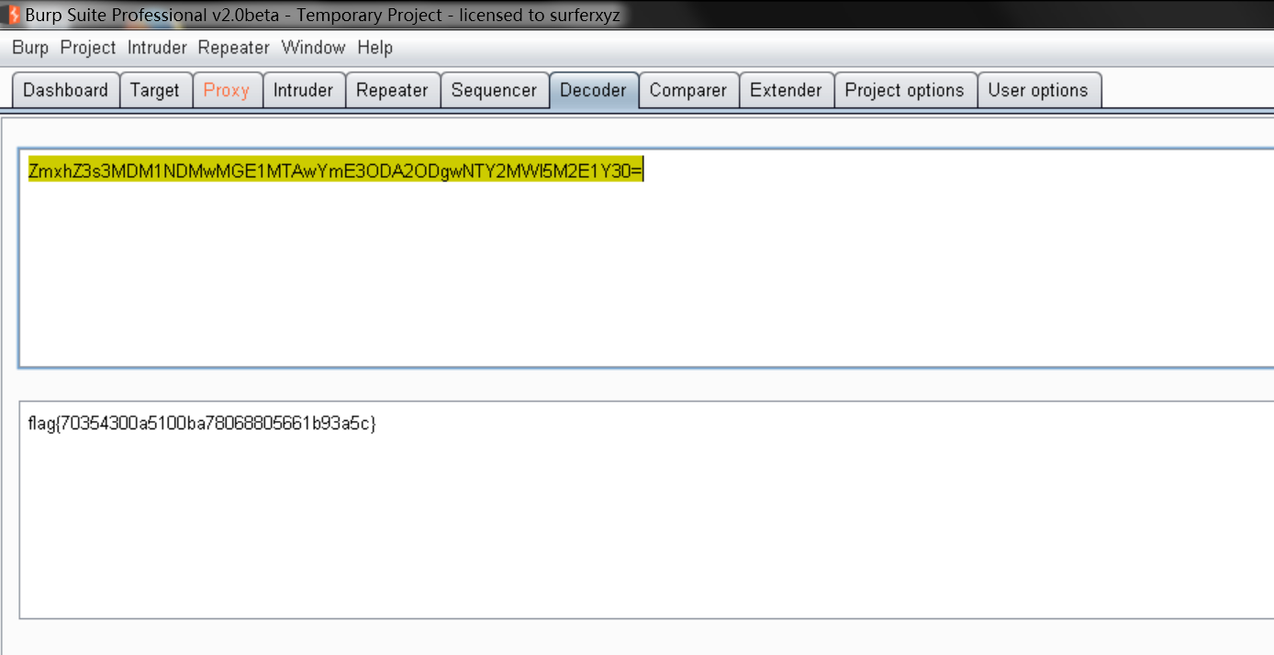Viewport: 1274px width, 655px height.
Task: Open the Repeater tab
Action: point(392,90)
